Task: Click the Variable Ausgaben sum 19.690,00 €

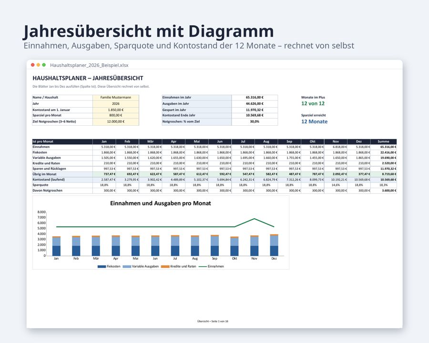Action: tap(384, 158)
